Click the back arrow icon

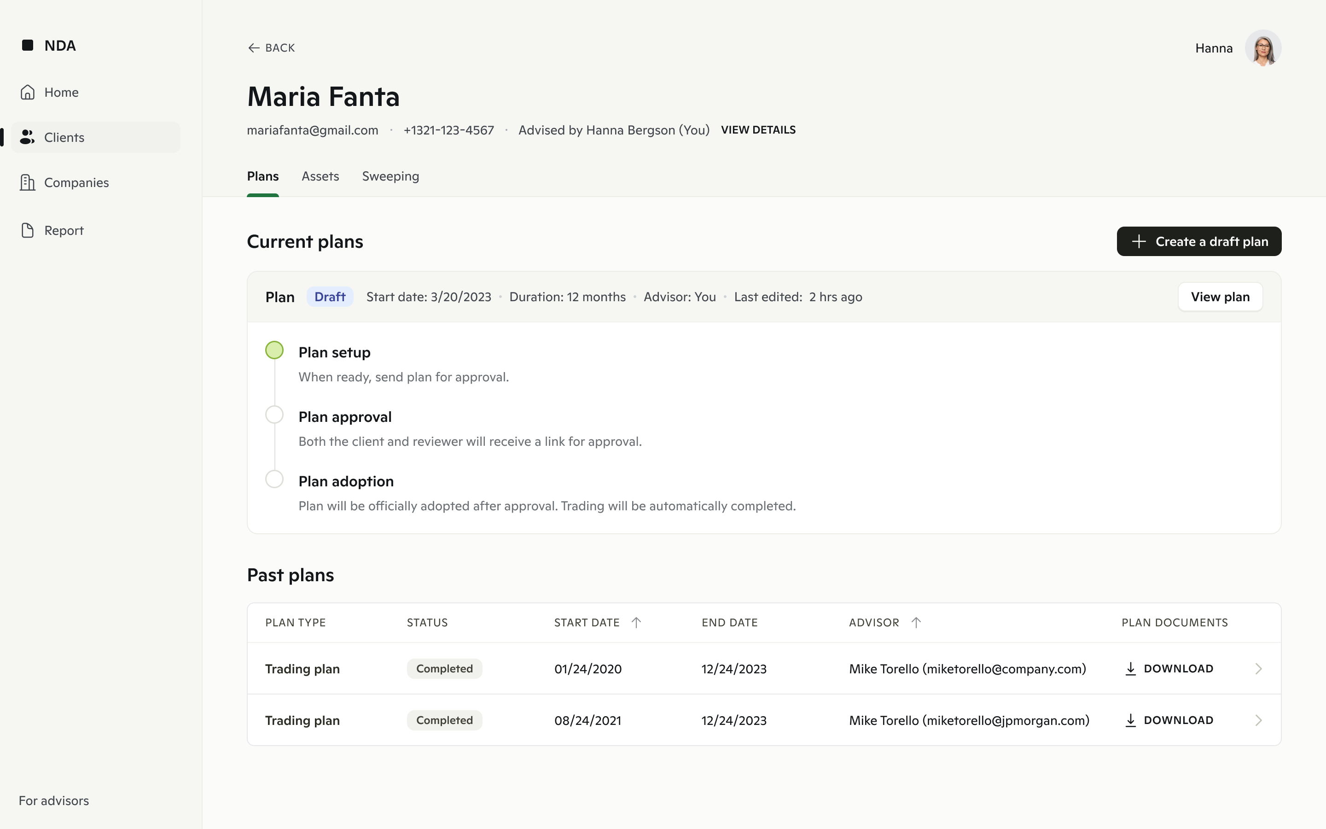tap(253, 48)
